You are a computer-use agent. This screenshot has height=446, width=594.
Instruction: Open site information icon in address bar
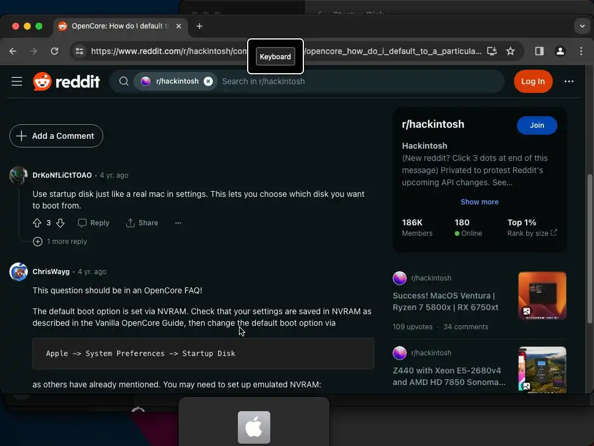79,51
